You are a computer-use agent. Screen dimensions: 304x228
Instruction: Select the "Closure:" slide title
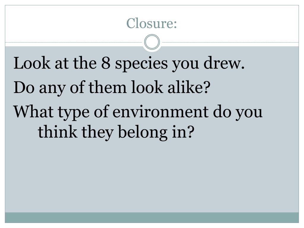click(152, 23)
